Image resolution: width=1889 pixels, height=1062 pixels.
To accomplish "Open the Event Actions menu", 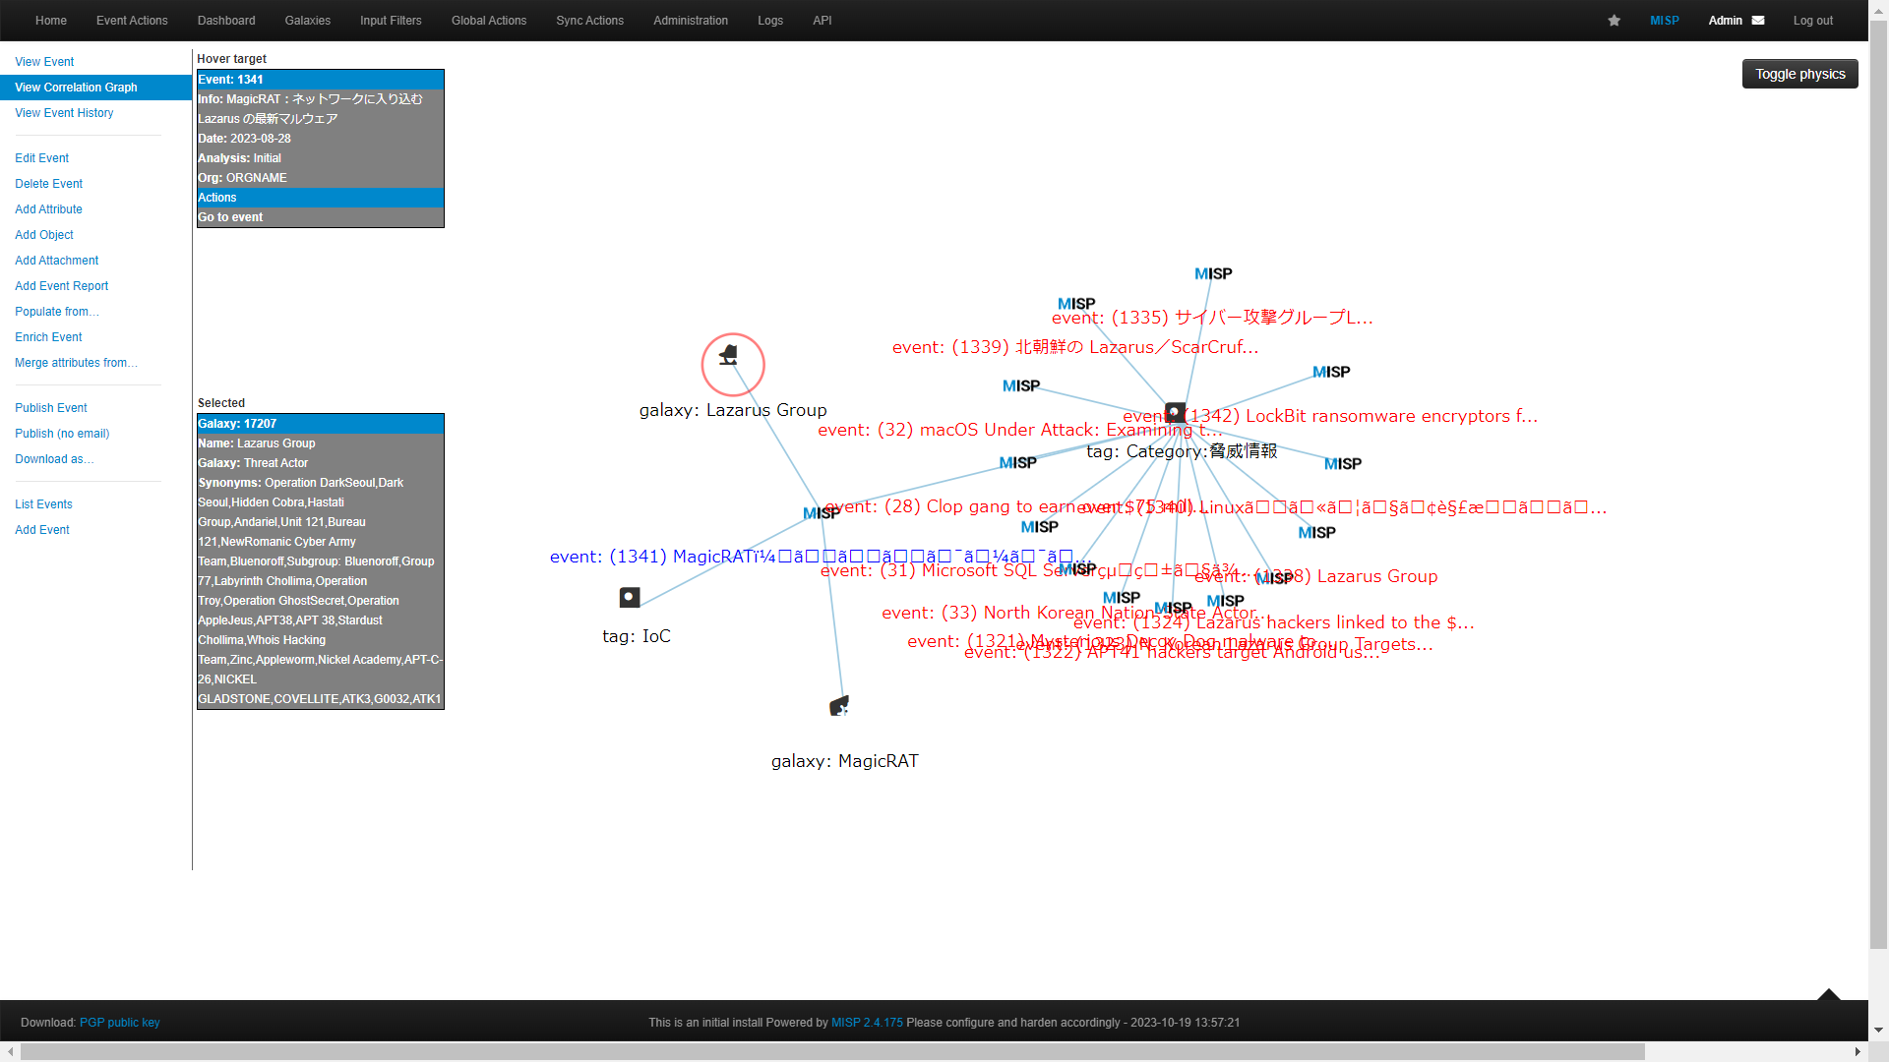I will pos(132,21).
